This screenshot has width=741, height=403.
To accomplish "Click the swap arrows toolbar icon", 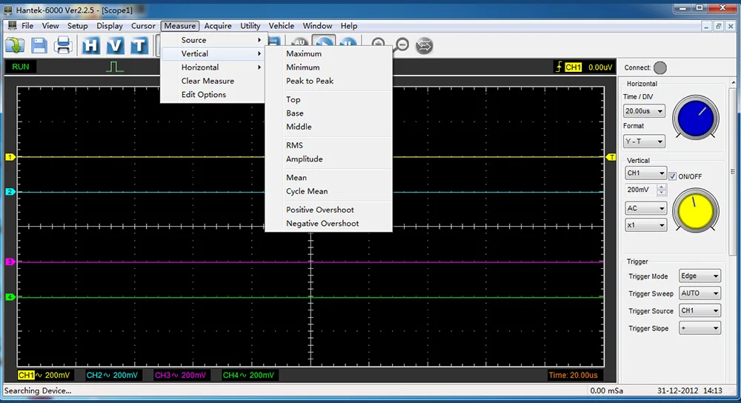I will pyautogui.click(x=424, y=44).
